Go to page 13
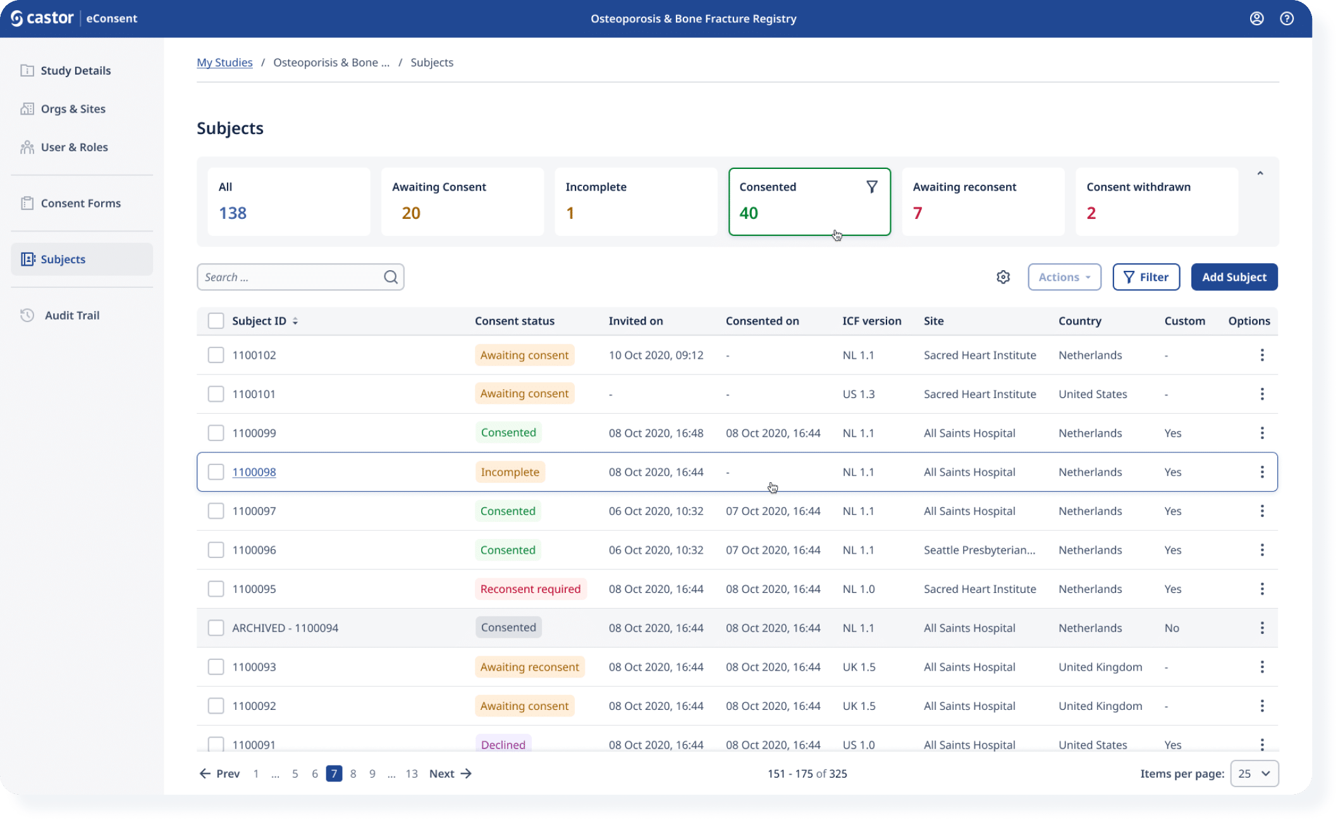This screenshot has width=1338, height=820. pos(412,773)
